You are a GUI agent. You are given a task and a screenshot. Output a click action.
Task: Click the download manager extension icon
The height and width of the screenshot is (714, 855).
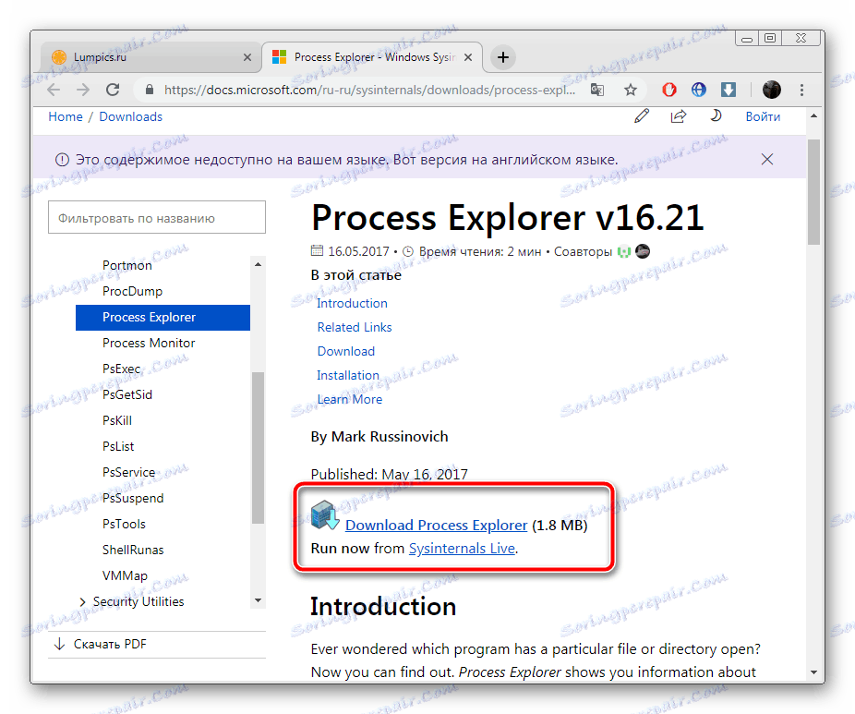coord(728,90)
